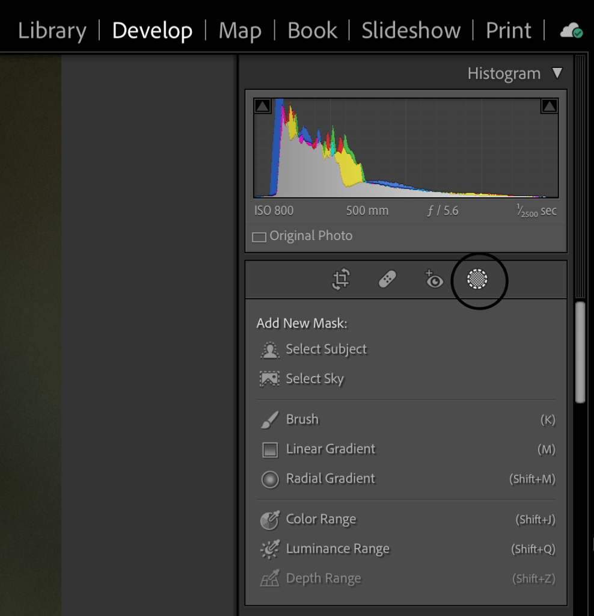Add a Linear Gradient mask
This screenshot has height=616, width=594.
[330, 449]
